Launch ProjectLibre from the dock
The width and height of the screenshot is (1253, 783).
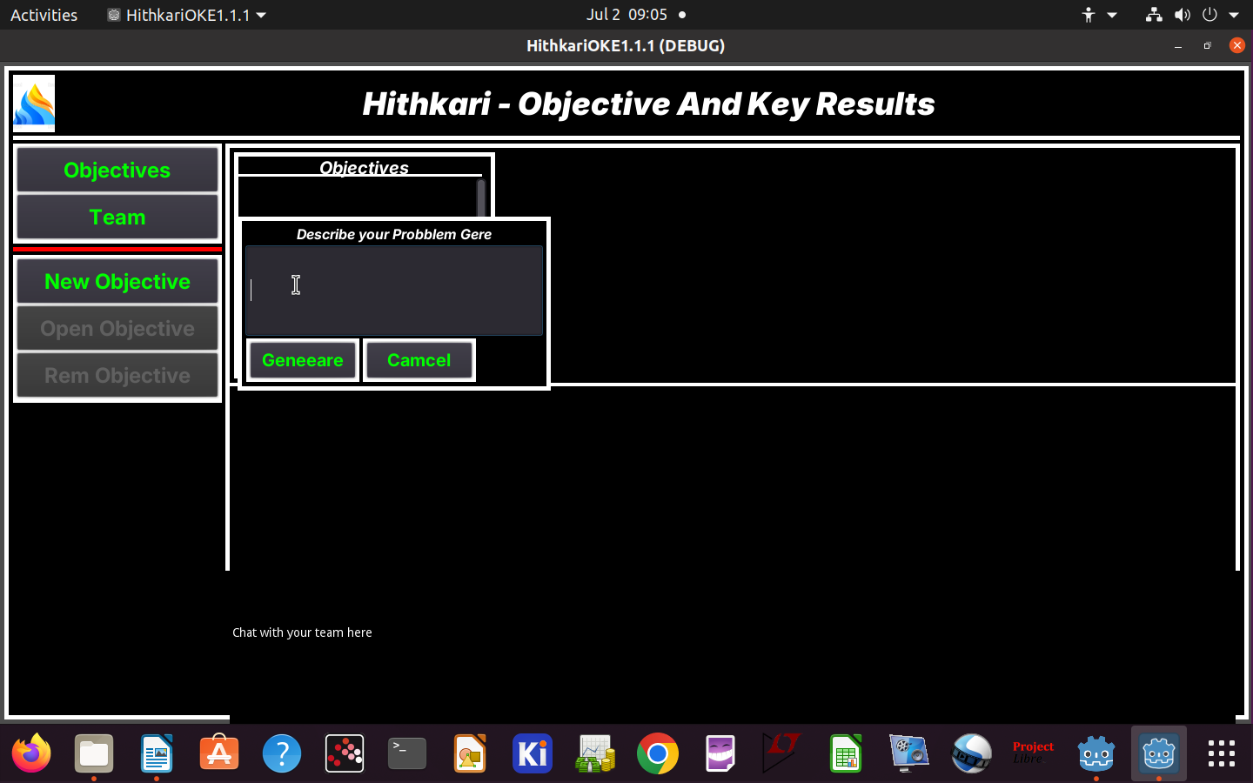click(x=1033, y=753)
